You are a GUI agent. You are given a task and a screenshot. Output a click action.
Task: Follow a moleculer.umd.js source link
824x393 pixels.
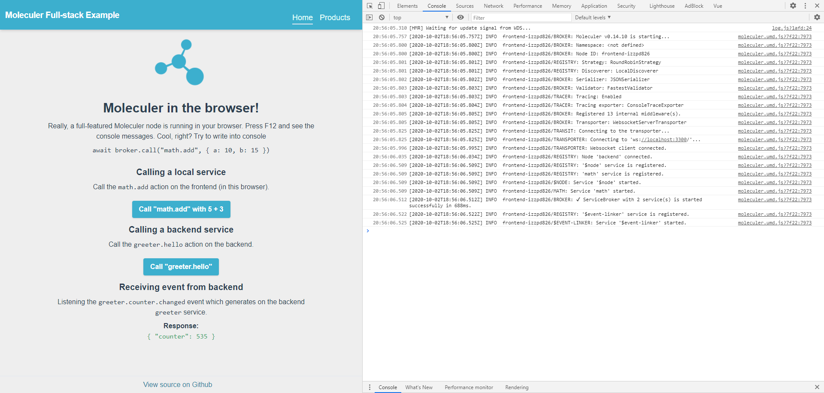pos(774,36)
